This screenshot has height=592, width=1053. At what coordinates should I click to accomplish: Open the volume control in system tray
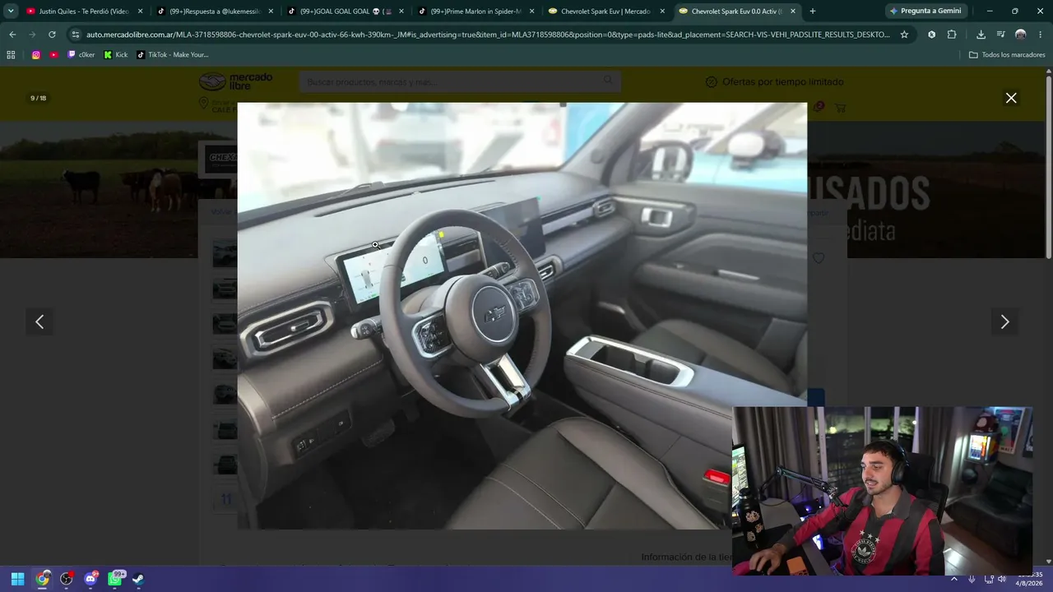click(x=1000, y=579)
